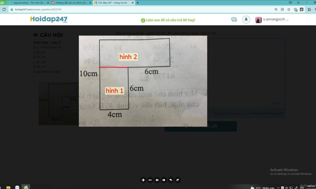Go to previous image with left arrow
This screenshot has height=189, width=316.
coord(157,180)
